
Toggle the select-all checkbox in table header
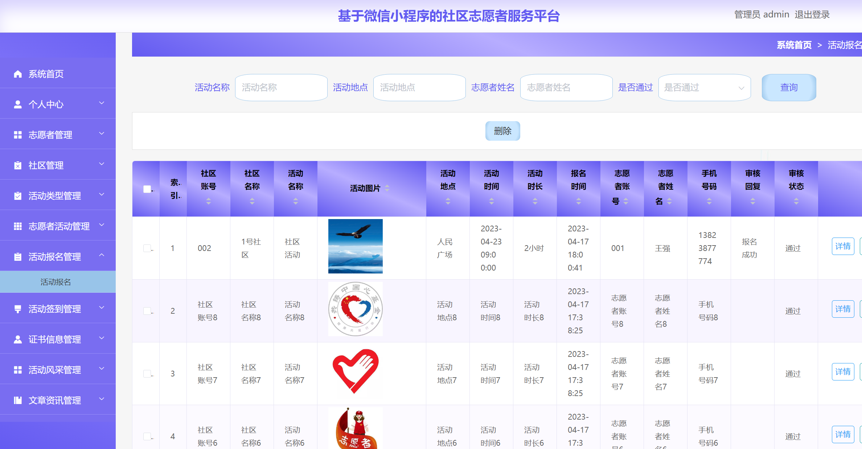tap(147, 189)
